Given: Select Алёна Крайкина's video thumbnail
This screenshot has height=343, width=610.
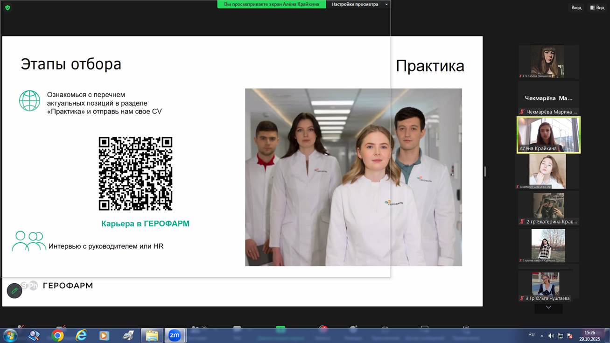Looking at the screenshot, I should click(548, 134).
